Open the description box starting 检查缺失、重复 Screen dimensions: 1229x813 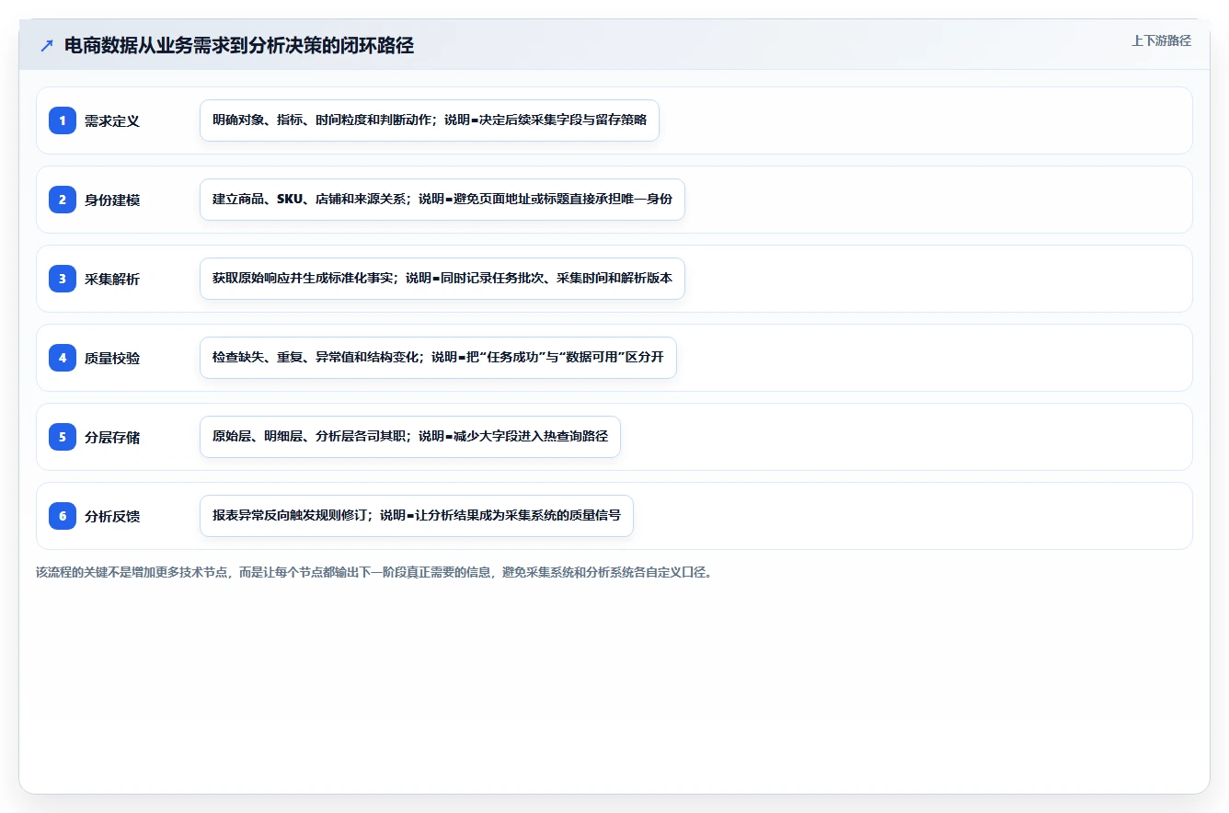coord(438,358)
